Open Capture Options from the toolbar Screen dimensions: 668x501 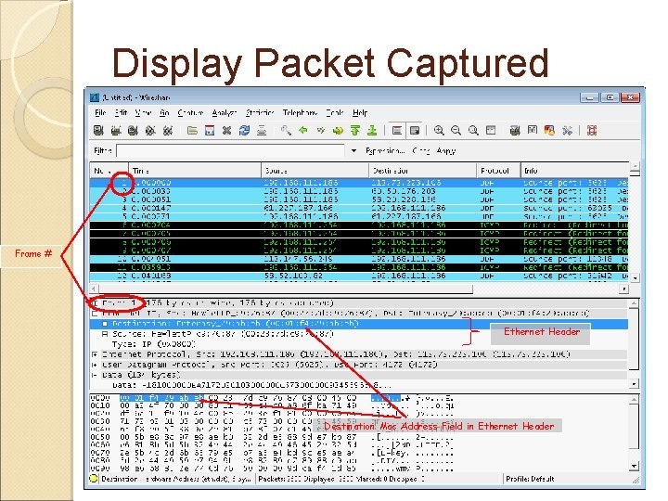coord(116,131)
